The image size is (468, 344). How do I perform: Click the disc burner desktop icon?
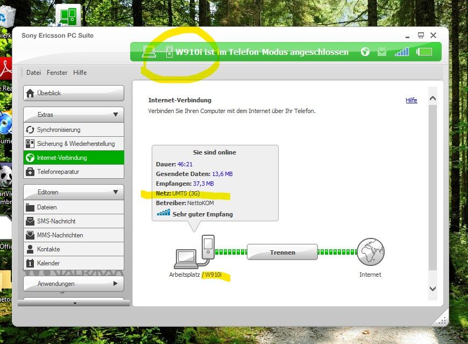[x=6, y=122]
